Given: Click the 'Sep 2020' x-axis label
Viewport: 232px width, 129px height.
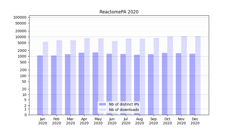Looking at the screenshot, I should click(x=153, y=121).
